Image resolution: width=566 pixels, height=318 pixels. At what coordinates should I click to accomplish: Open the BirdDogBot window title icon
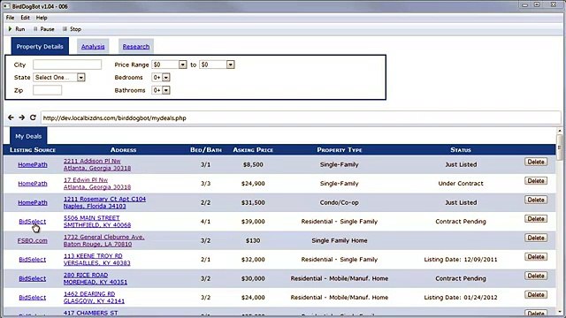(6, 6)
